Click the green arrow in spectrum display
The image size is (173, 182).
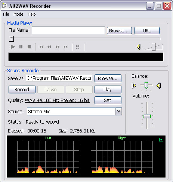161,140
